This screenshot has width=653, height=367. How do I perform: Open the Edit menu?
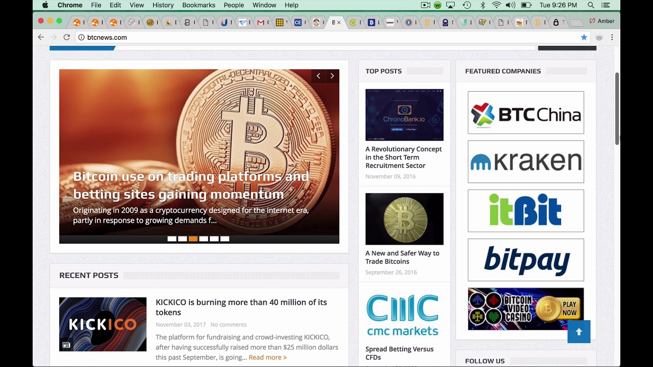[115, 5]
